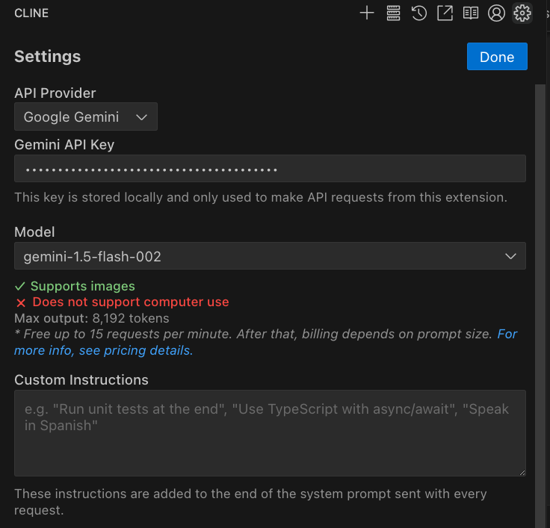Click the Settings heading

[x=48, y=57]
